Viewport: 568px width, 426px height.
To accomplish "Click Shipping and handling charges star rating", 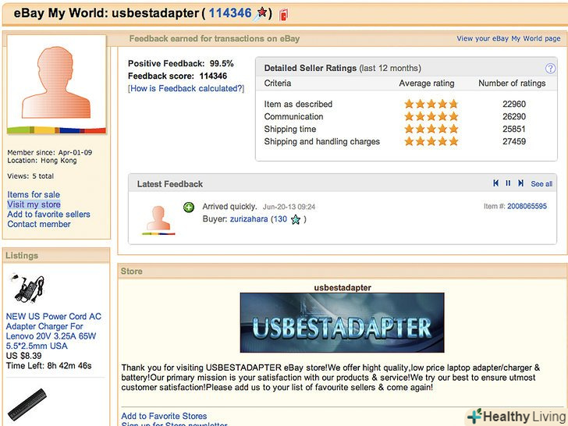I will [x=431, y=141].
